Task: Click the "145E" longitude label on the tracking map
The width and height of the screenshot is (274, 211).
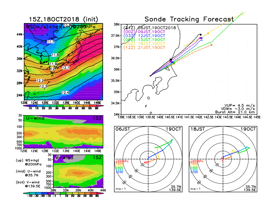Action: 257,117
